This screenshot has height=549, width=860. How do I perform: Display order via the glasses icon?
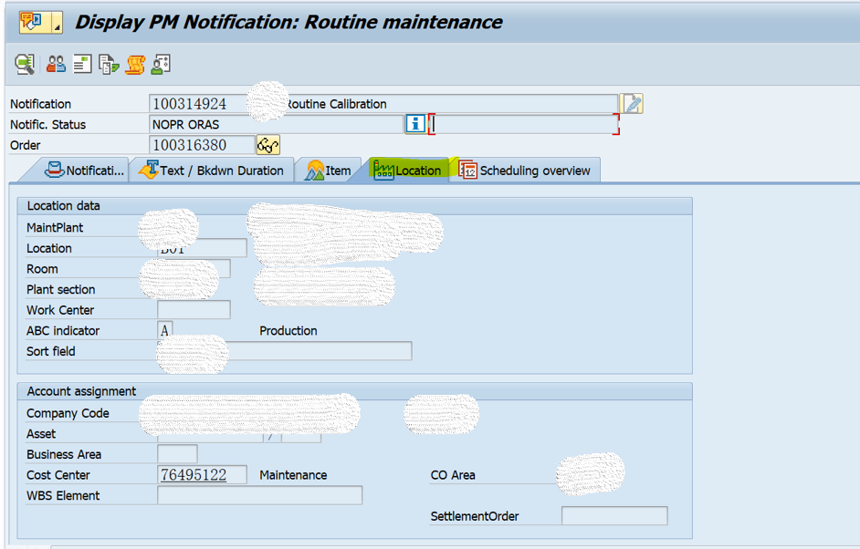click(267, 145)
